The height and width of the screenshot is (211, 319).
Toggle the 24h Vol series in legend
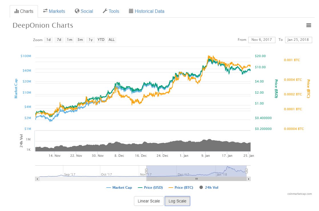[x=209, y=188]
